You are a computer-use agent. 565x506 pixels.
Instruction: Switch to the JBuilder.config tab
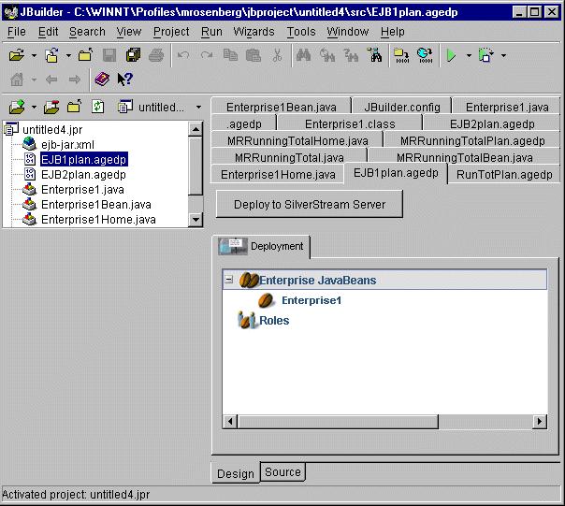402,107
